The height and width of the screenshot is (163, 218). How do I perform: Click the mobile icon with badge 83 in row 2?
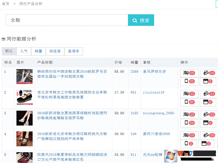[x=189, y=102]
